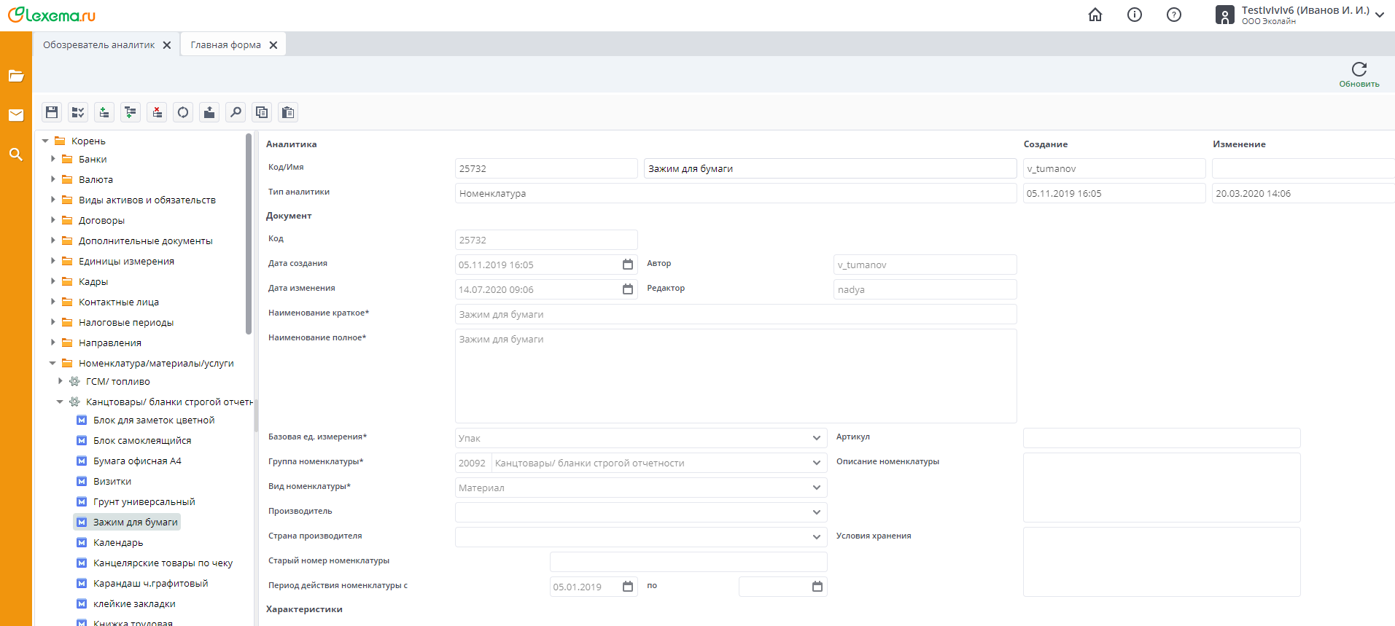Click the circular refresh icon in toolbar
1395x626 pixels.
click(x=183, y=112)
